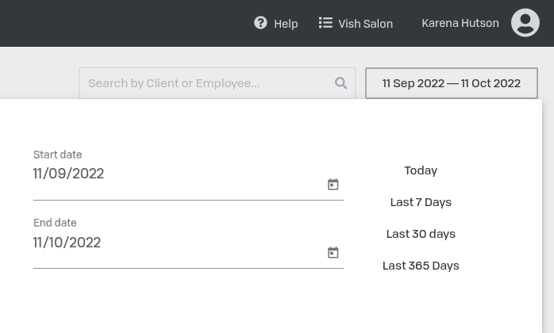Viewport: 554px width, 333px height.
Task: Open the End date calendar picker icon
Action: point(333,253)
